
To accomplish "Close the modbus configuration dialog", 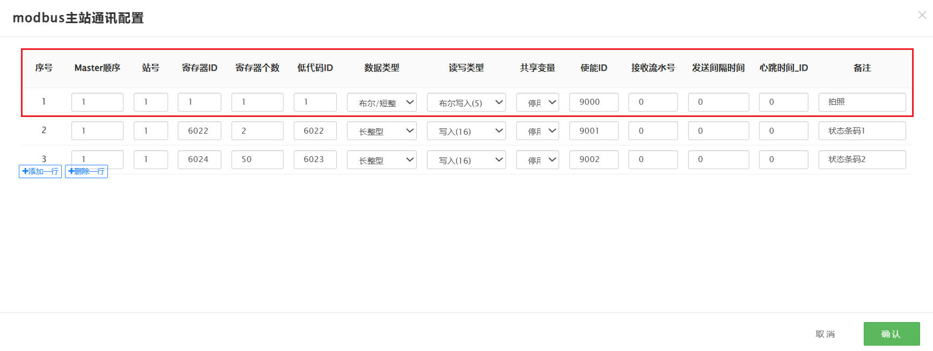I will click(x=922, y=15).
